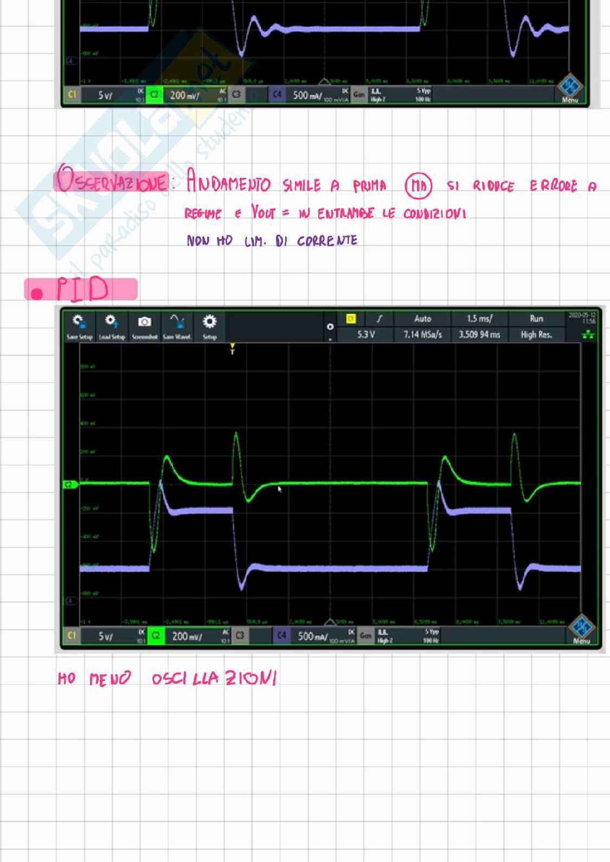The width and height of the screenshot is (610, 862).
Task: Toggle channel C1 on the PID oscilloscope
Action: point(72,635)
